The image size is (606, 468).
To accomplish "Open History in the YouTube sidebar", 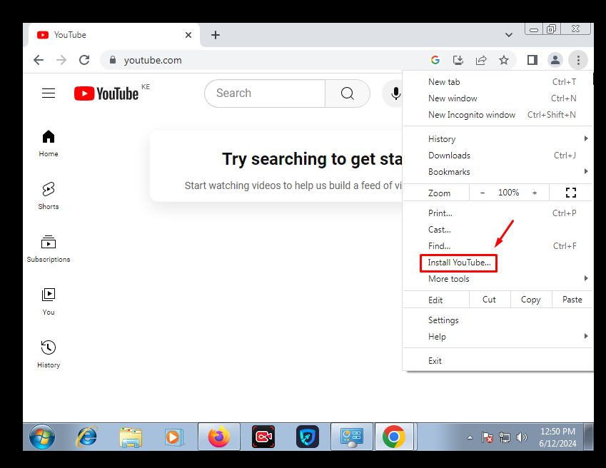I will [x=49, y=354].
